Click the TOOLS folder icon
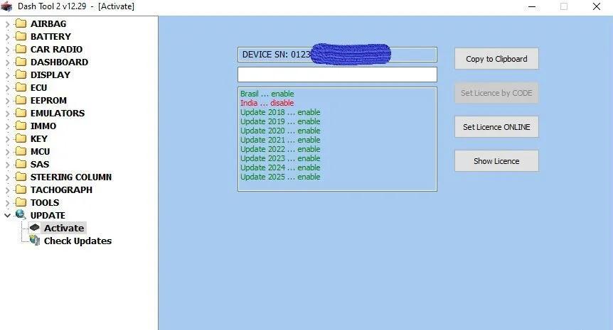The image size is (613, 330). pyautogui.click(x=21, y=202)
